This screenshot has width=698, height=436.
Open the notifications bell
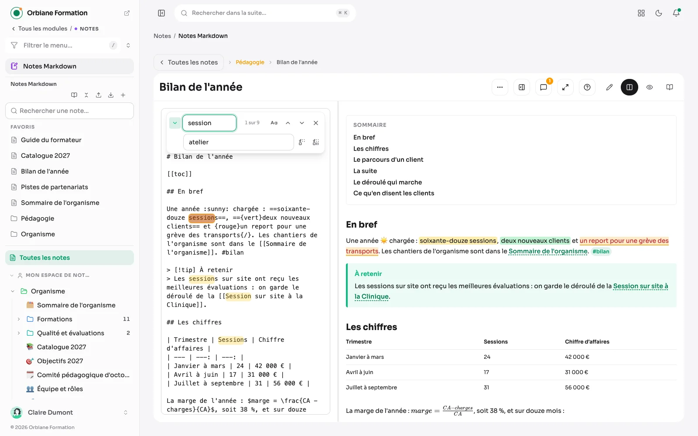(x=676, y=13)
